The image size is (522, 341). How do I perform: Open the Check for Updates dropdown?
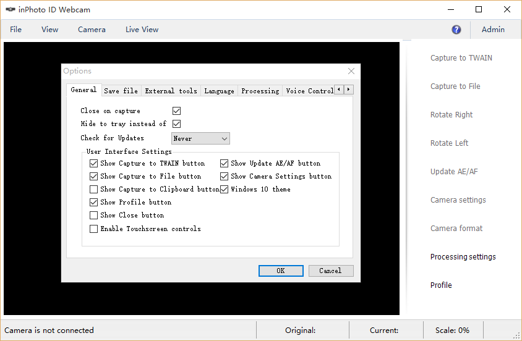tap(200, 138)
